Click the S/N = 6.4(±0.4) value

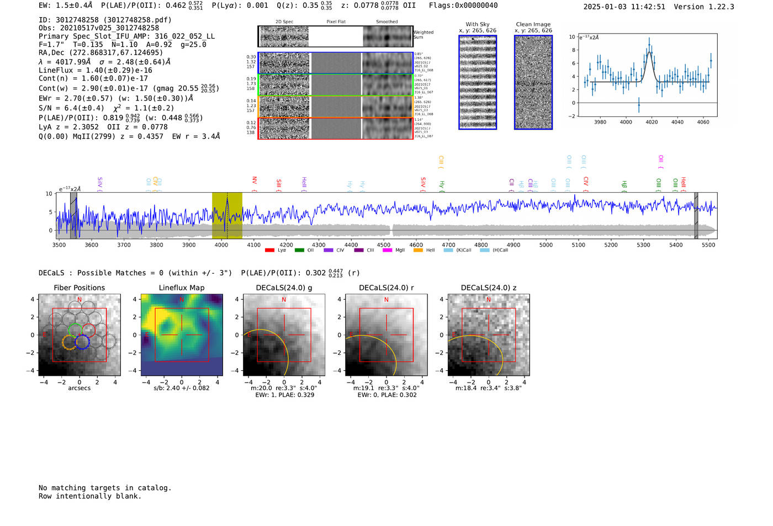tap(71, 108)
